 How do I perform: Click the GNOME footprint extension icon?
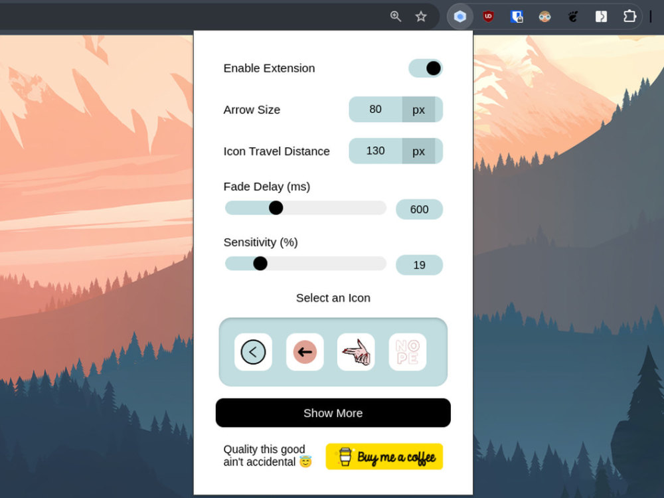(573, 17)
